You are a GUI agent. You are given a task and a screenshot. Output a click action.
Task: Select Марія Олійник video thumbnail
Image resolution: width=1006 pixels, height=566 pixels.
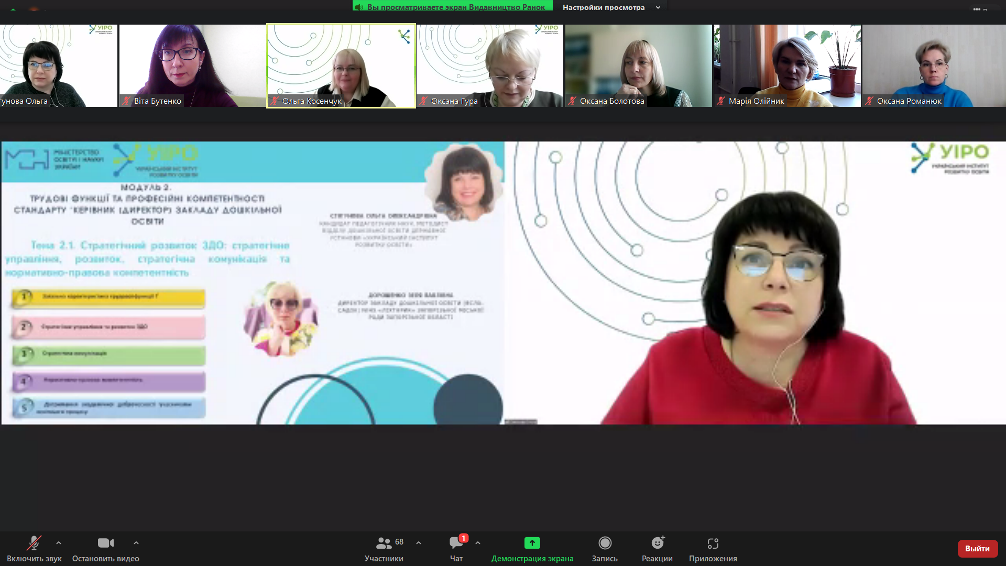(788, 66)
